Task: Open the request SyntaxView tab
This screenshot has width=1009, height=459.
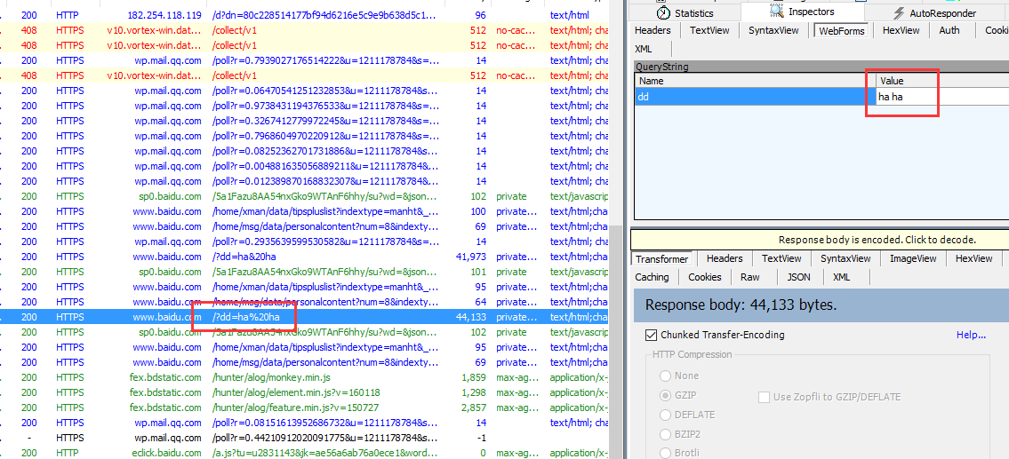Action: tap(773, 30)
